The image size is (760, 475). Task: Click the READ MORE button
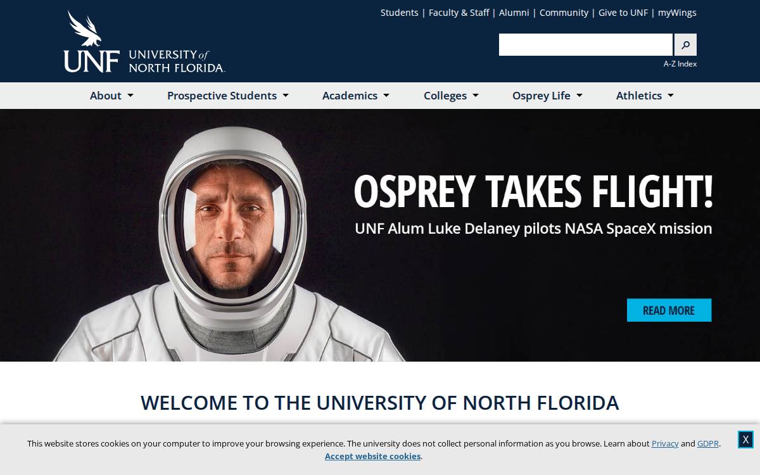669,310
